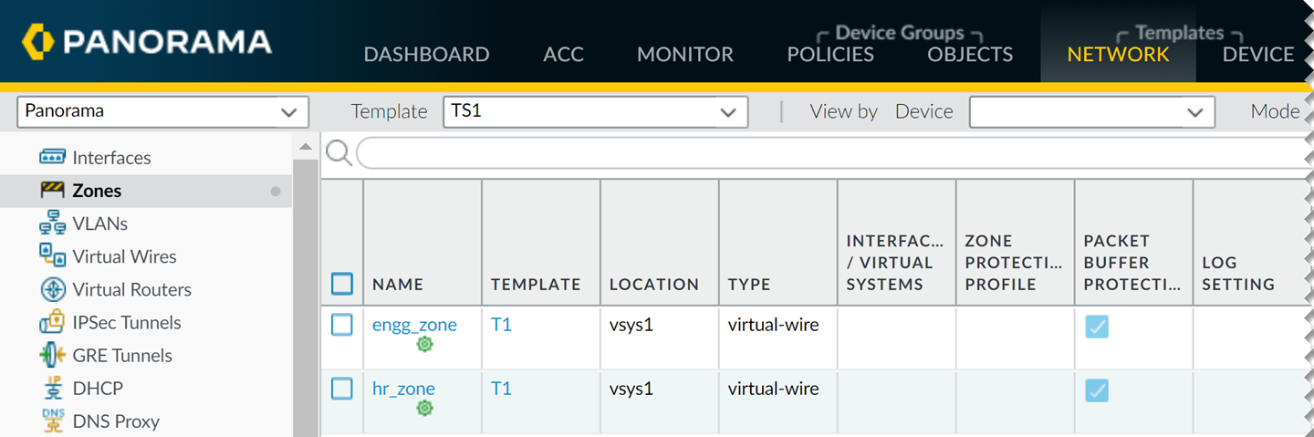1314x437 pixels.
Task: Click the Interfaces icon in sidebar
Action: pyautogui.click(x=52, y=157)
